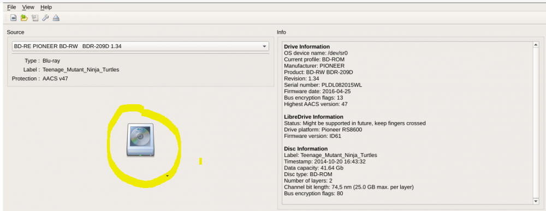Screen dimensions: 546x211
Task: Open the View menu
Action: [x=28, y=7]
